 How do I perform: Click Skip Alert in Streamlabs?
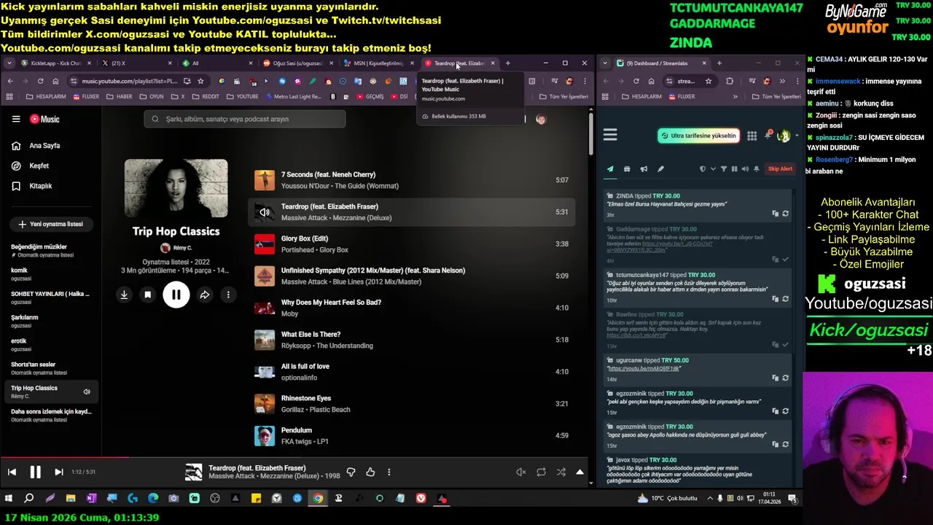(x=780, y=169)
